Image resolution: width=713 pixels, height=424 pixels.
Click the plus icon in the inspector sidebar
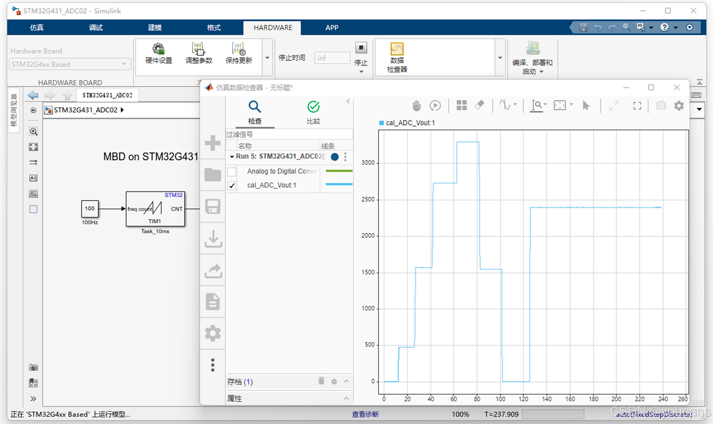pyautogui.click(x=213, y=143)
